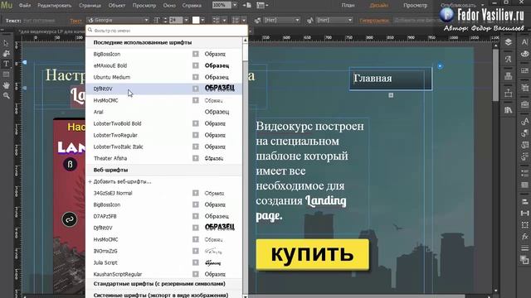This screenshot has width=531, height=298.
Task: Click the font size stepper arrows
Action: point(165,20)
